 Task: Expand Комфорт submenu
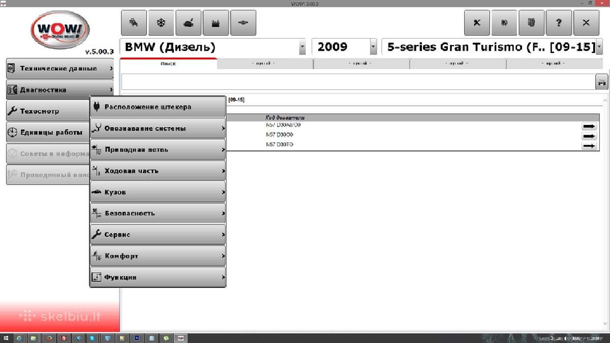pyautogui.click(x=158, y=256)
